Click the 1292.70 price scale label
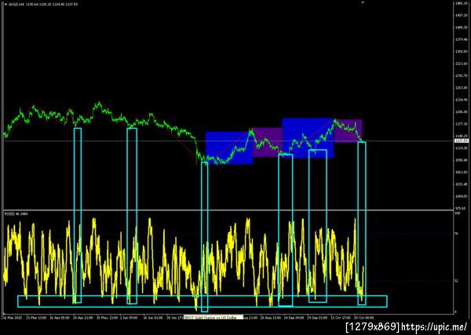The width and height of the screenshot is (471, 335). click(x=461, y=75)
